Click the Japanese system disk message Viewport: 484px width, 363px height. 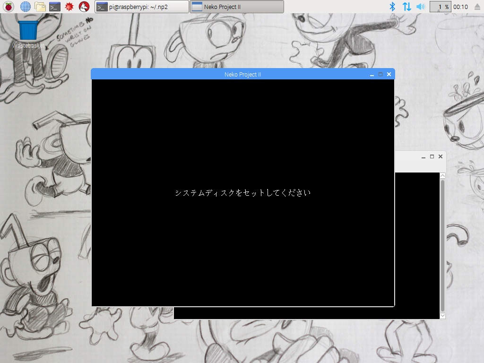click(x=242, y=193)
